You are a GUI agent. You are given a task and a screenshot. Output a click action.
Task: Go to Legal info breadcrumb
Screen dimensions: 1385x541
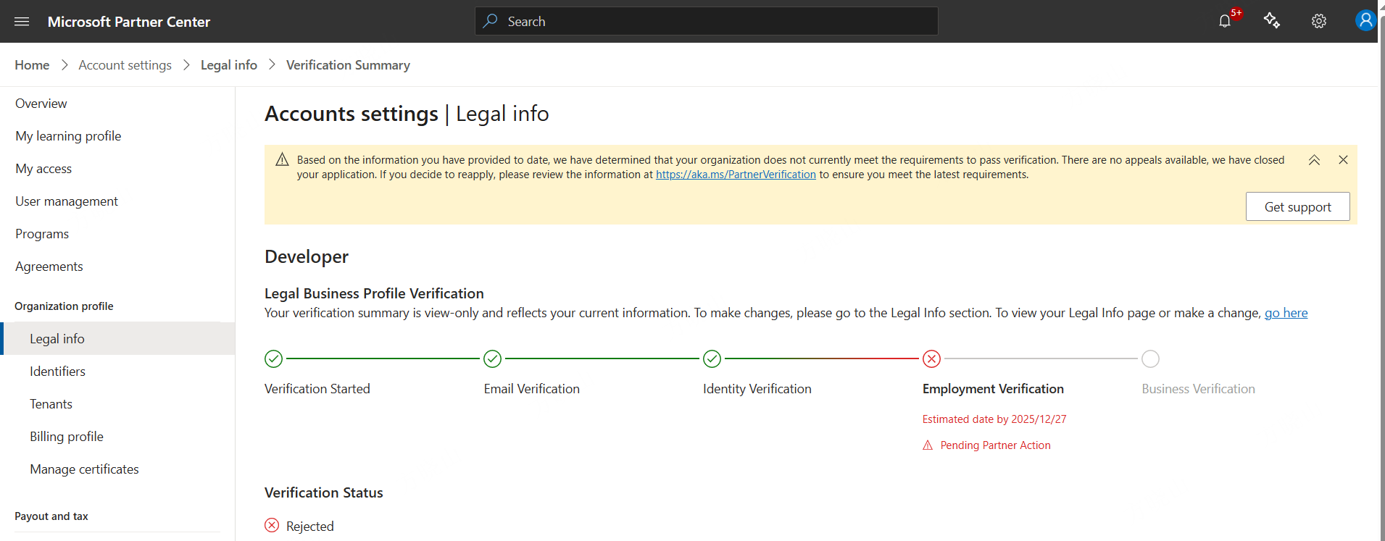[x=229, y=65]
